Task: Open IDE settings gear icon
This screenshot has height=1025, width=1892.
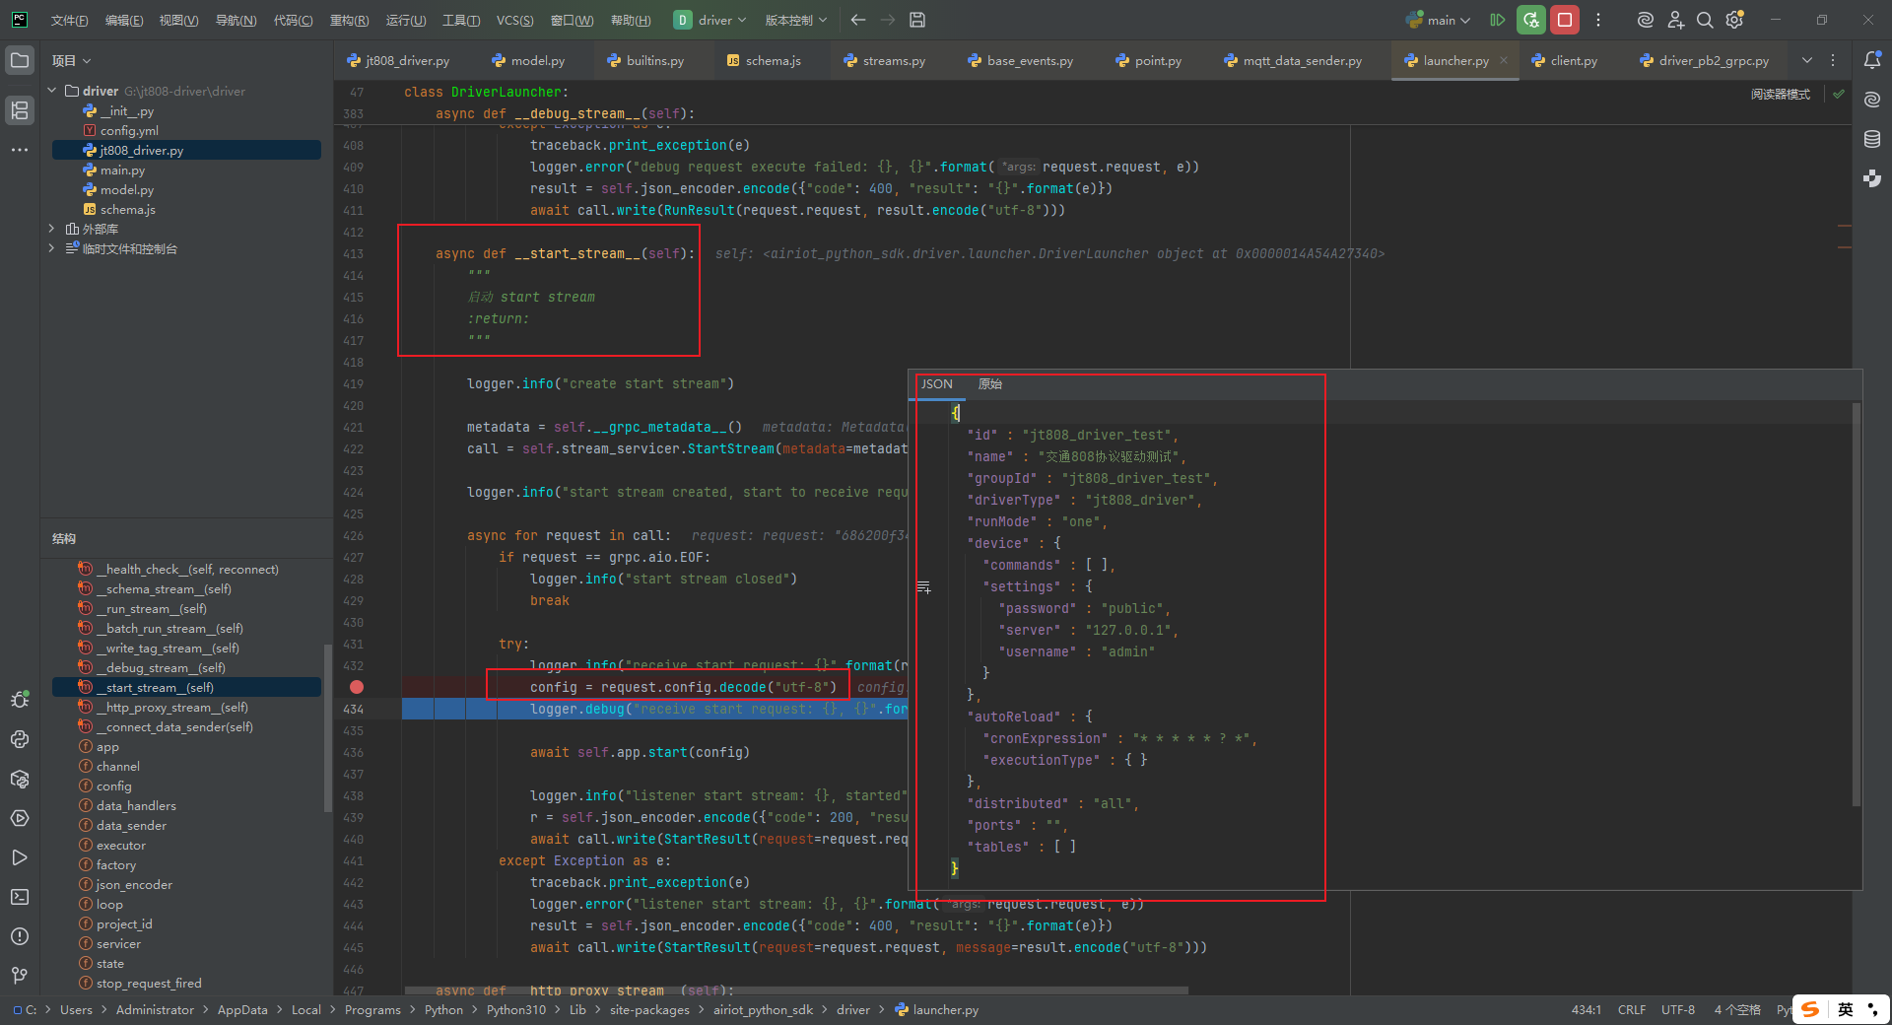Action: (x=1735, y=20)
